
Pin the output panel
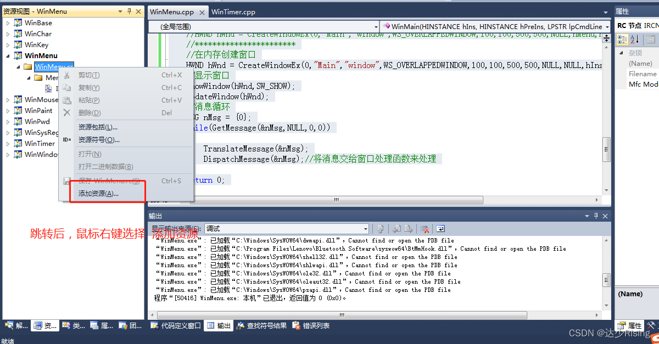[x=596, y=216]
